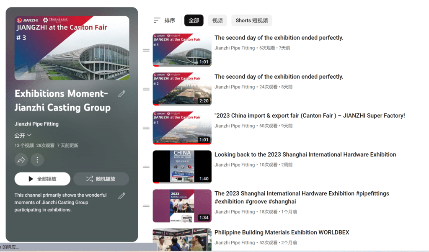The image size is (429, 252).
Task: Edit the playlist description with pencil icon
Action: coord(122,195)
